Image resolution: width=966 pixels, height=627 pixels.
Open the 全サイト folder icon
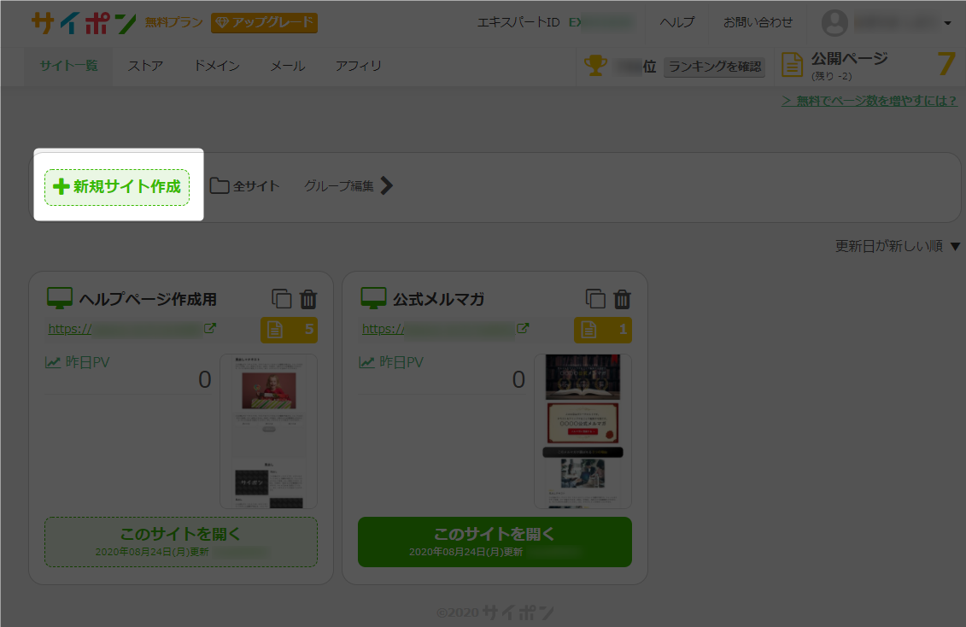point(220,185)
